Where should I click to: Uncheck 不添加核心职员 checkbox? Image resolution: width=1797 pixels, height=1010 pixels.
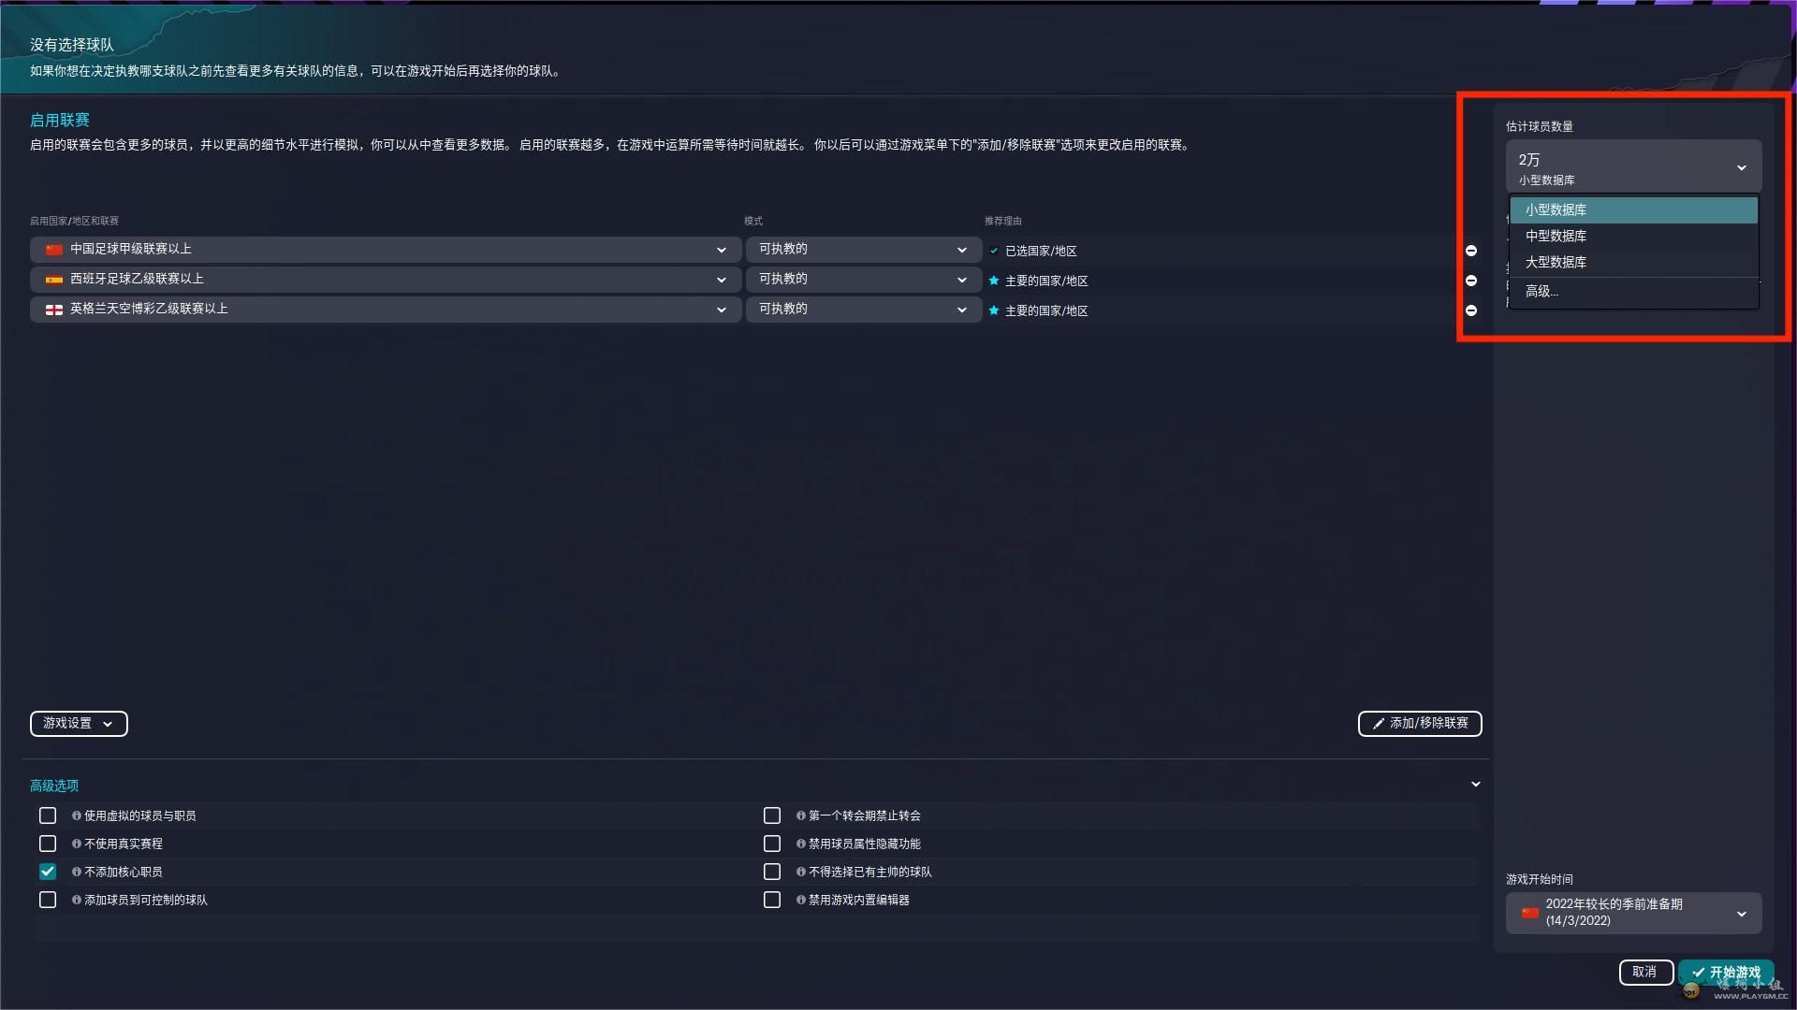[x=48, y=872]
